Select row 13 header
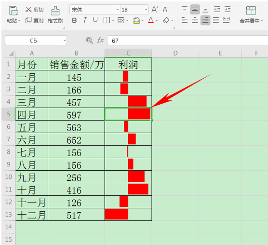Viewport: 268px width, 245px height. [x=9, y=215]
